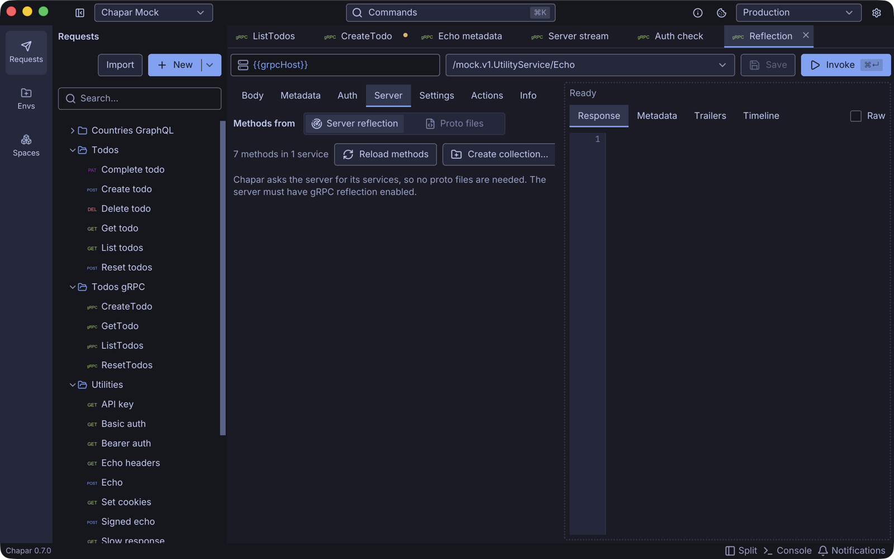The width and height of the screenshot is (894, 559).
Task: Toggle Split view in status bar
Action: point(741,551)
